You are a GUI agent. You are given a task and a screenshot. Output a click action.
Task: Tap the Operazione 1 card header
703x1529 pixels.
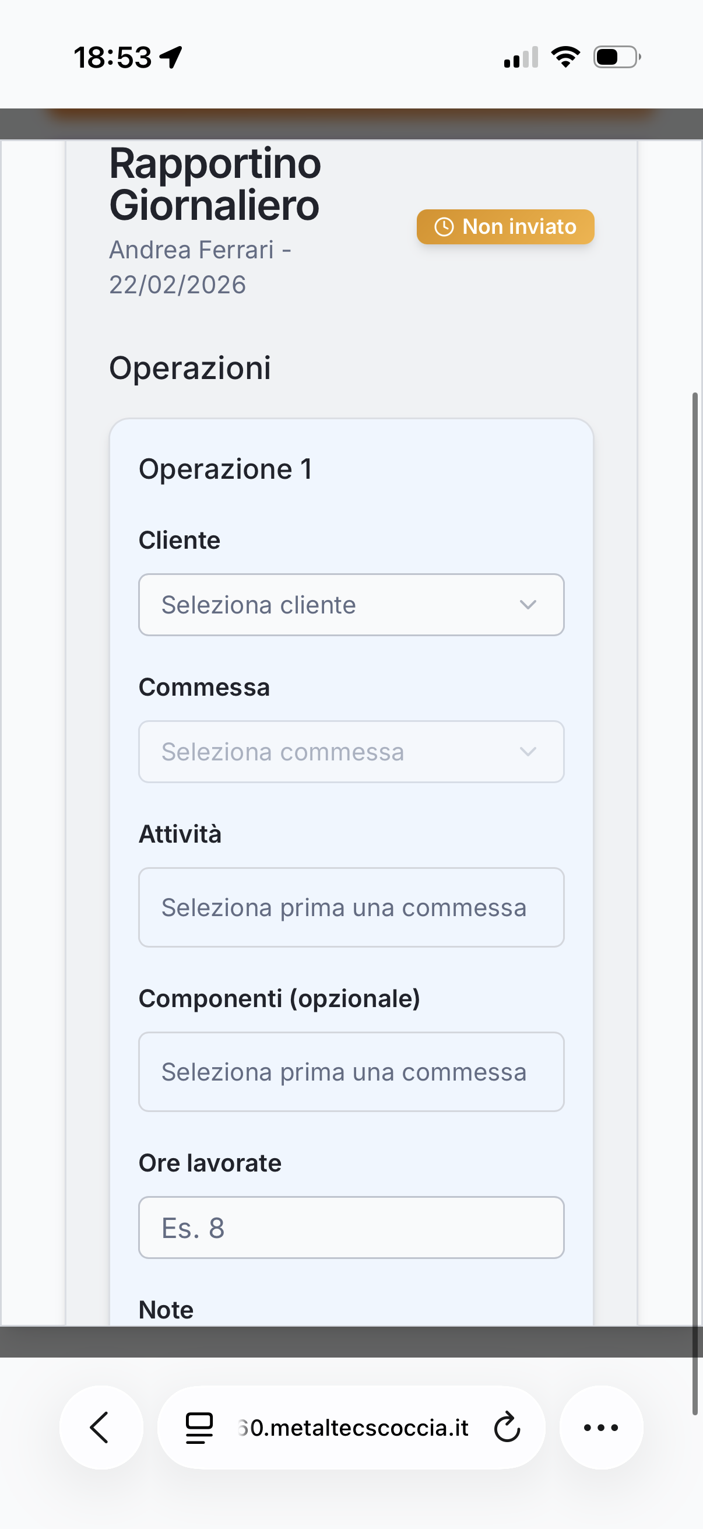(x=226, y=468)
